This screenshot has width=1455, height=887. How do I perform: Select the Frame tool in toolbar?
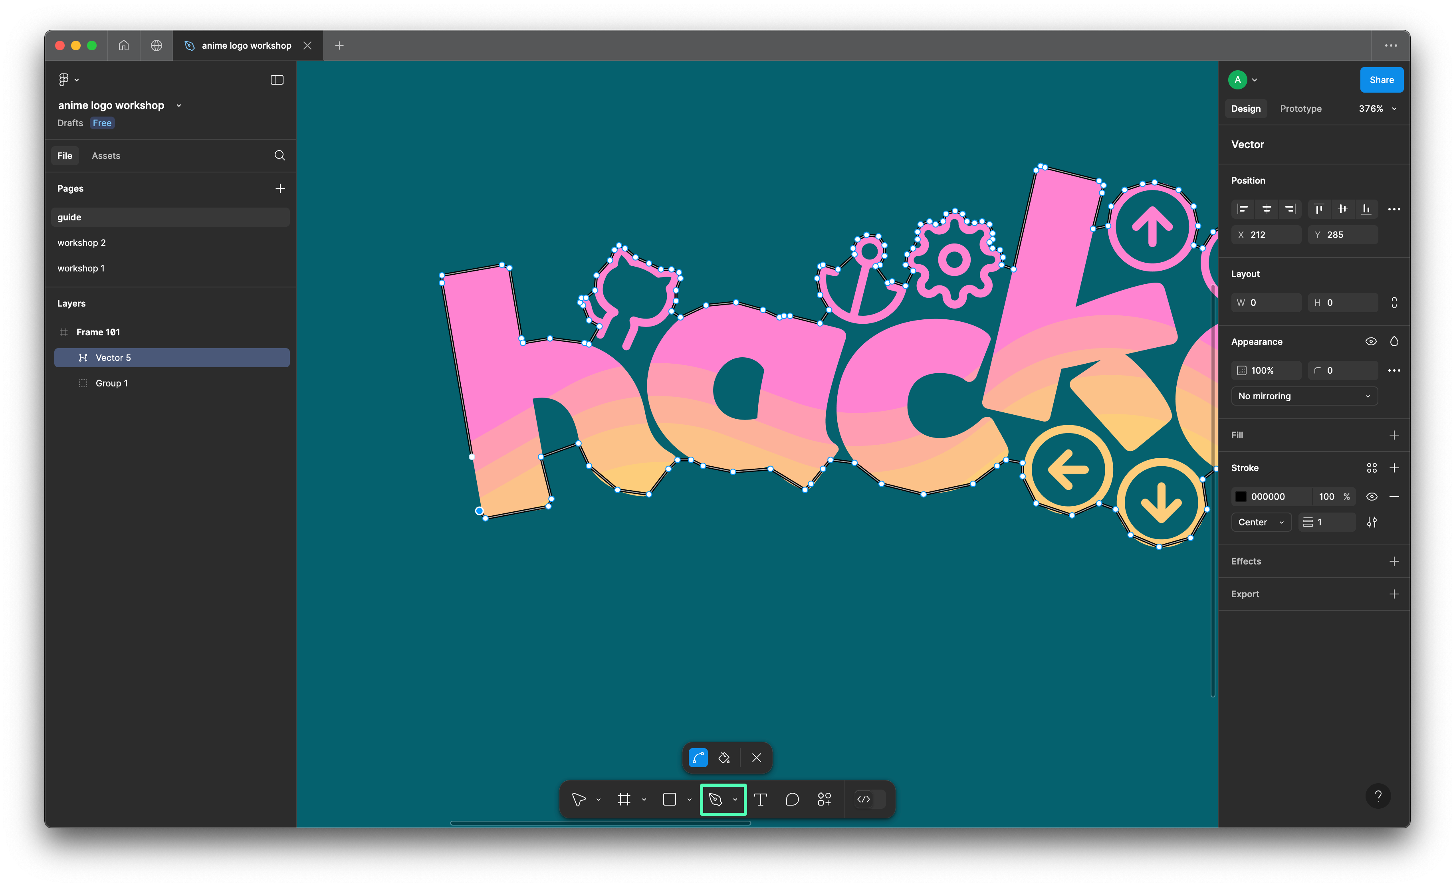624,799
